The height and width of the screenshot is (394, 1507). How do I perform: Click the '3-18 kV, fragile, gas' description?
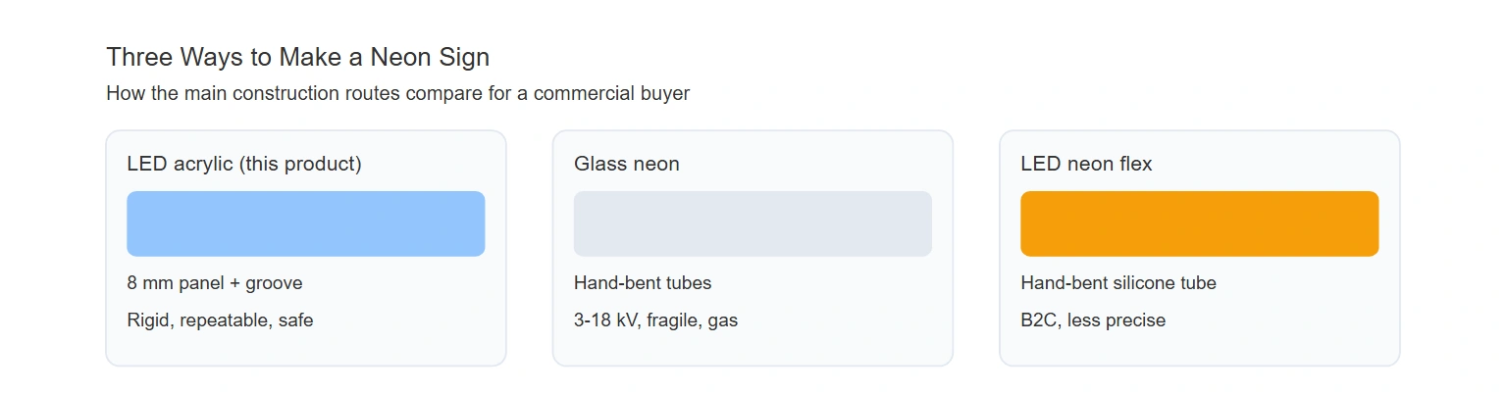[x=655, y=320]
